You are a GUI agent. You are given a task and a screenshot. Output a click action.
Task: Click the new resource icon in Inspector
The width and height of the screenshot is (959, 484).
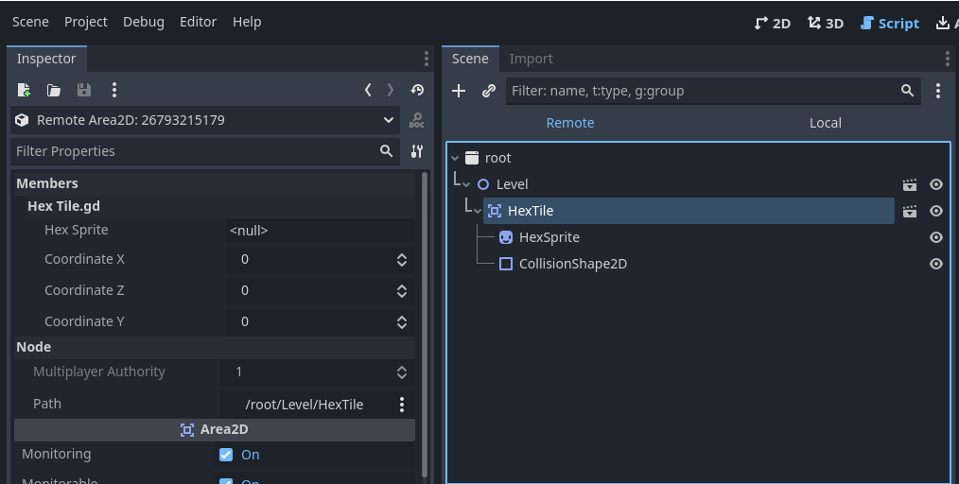pos(24,91)
